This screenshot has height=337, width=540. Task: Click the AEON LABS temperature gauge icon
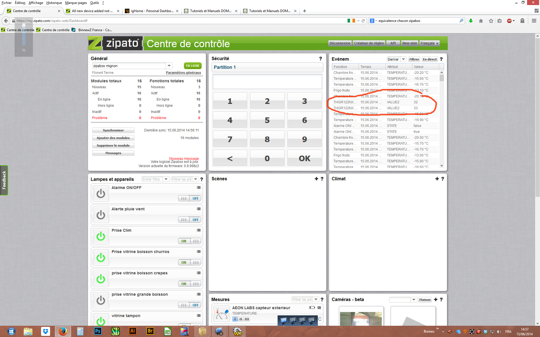point(221,314)
